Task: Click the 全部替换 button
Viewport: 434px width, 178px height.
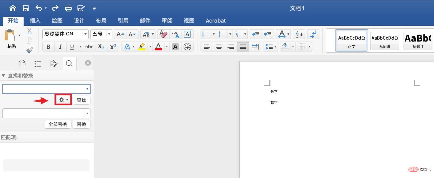Action: click(x=58, y=124)
